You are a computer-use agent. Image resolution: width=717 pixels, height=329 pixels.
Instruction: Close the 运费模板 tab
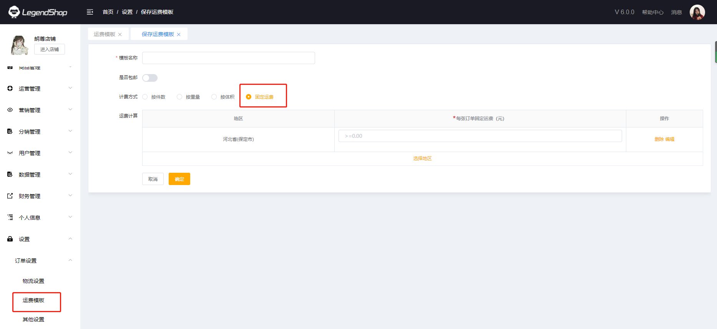pyautogui.click(x=120, y=35)
